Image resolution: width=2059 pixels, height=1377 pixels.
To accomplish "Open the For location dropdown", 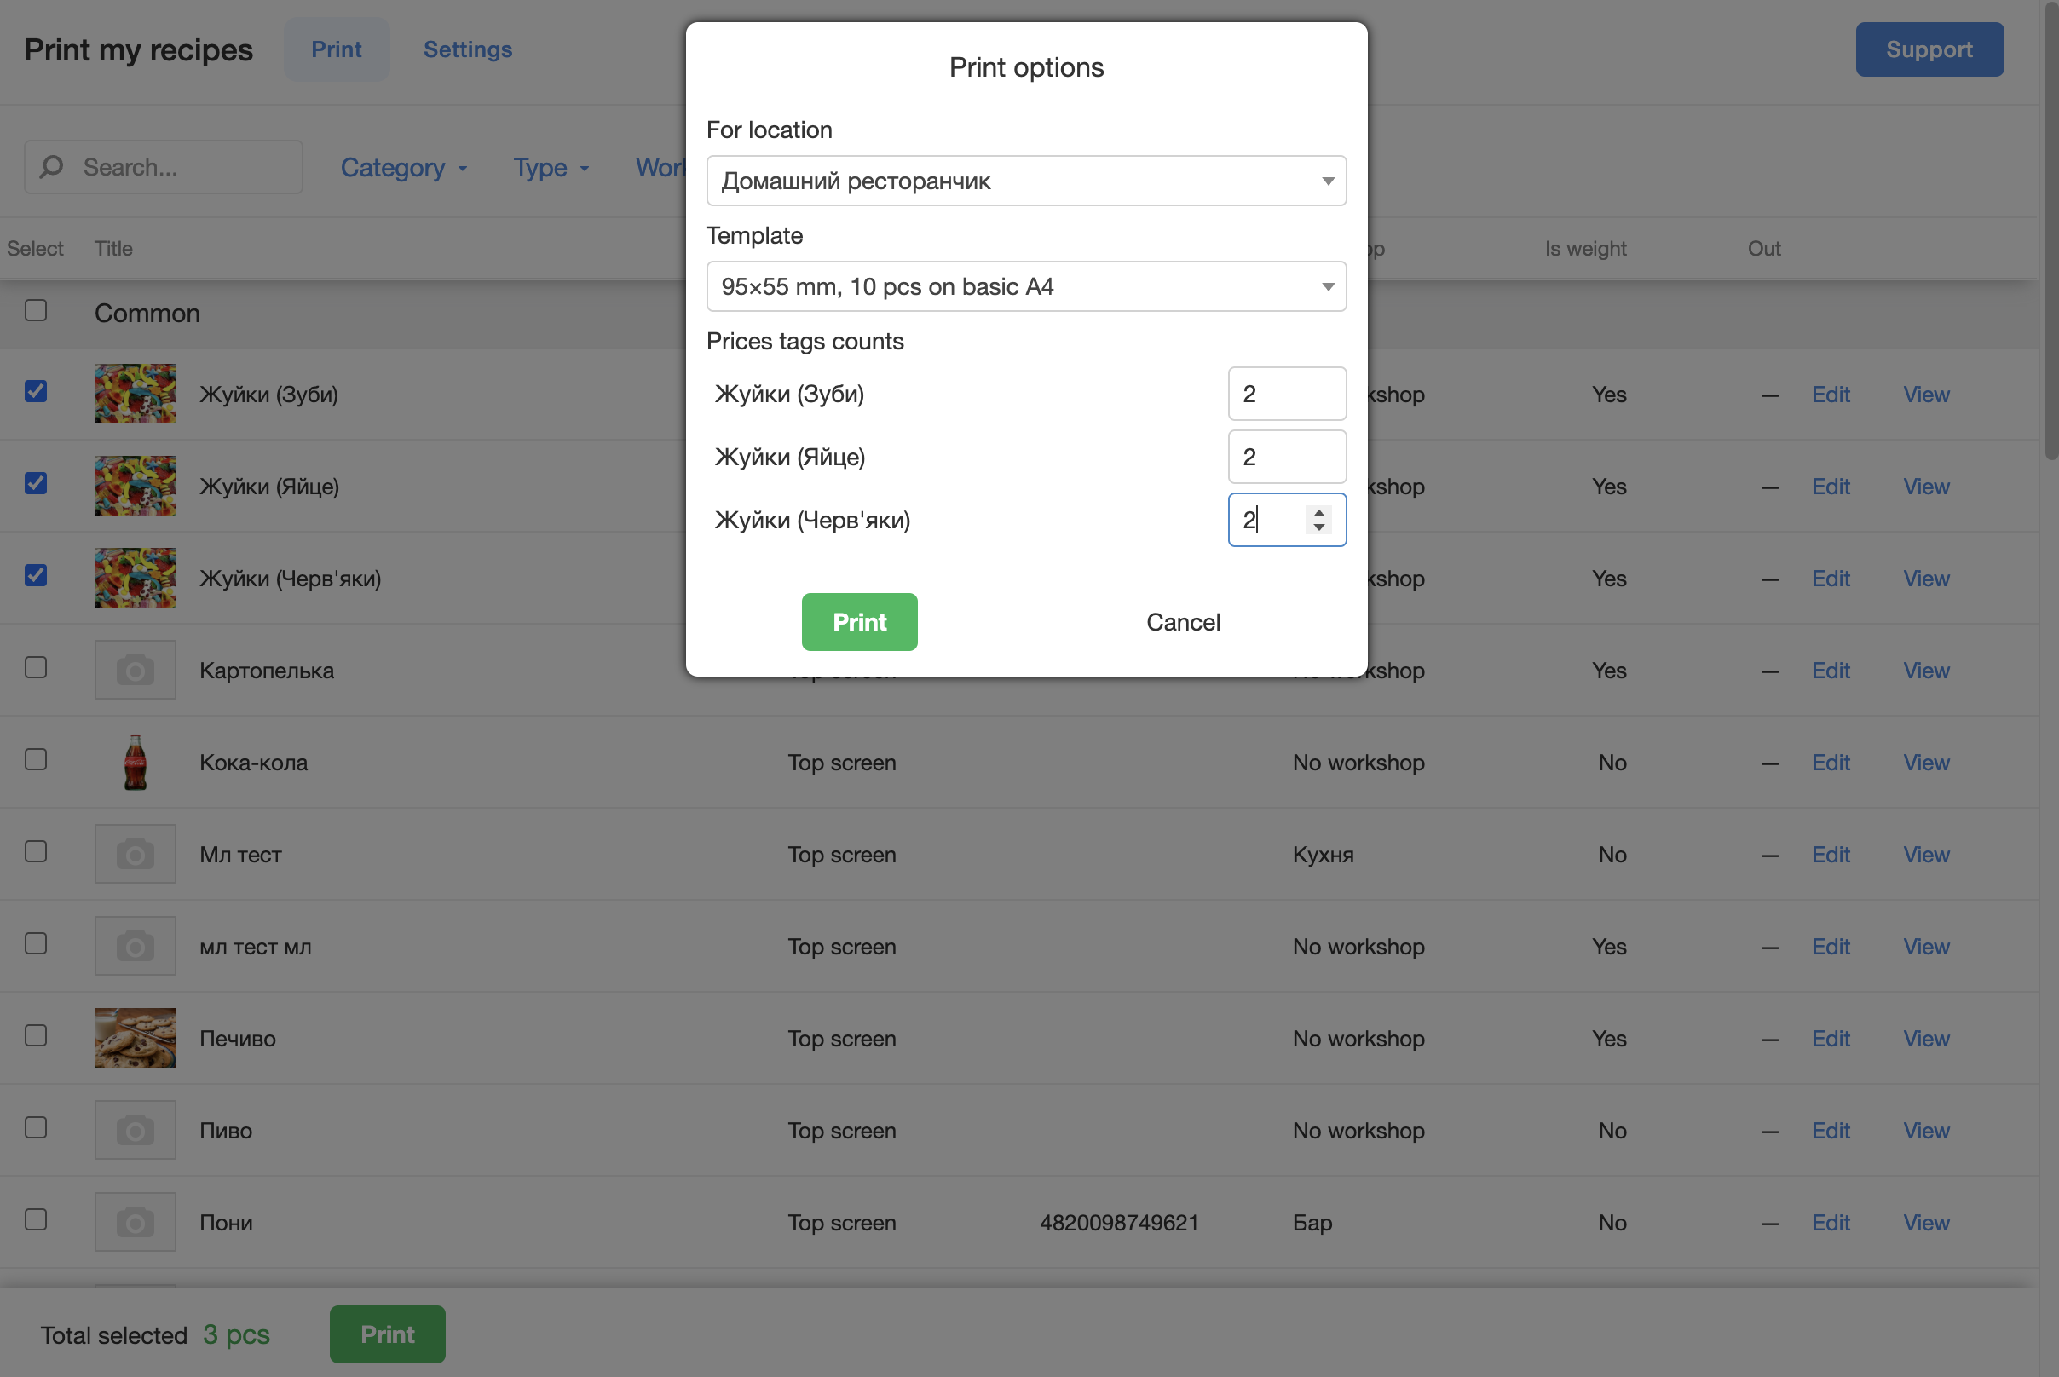I will [x=1025, y=181].
